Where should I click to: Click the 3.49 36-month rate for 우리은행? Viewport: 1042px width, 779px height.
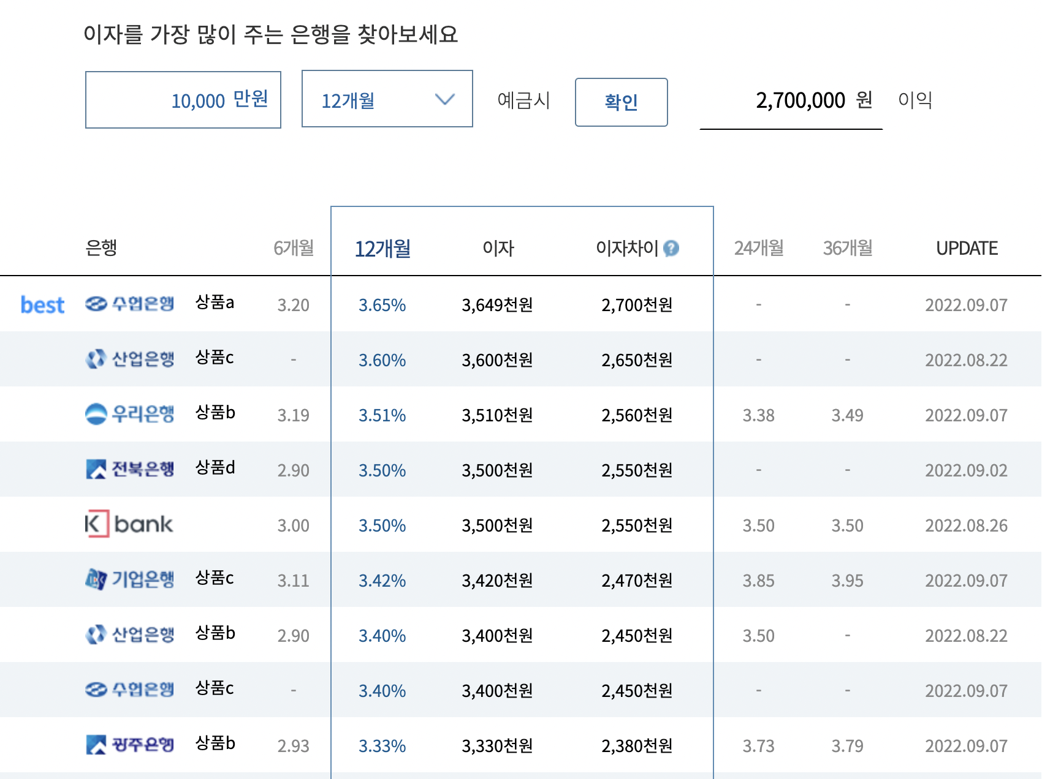[848, 415]
